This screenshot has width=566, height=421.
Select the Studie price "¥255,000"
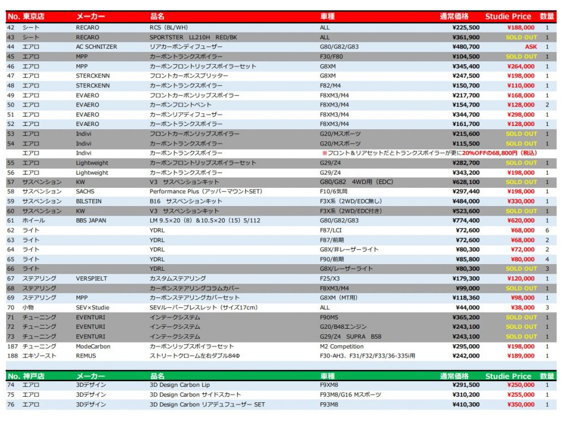pos(521,394)
